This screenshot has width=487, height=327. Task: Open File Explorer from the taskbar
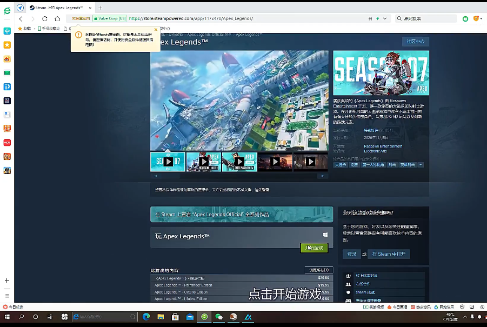(x=161, y=317)
